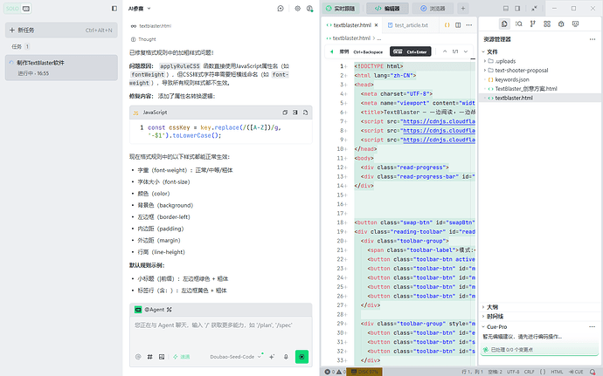Click the hashtag context icon in chat
The width and height of the screenshot is (603, 376).
[x=149, y=357]
